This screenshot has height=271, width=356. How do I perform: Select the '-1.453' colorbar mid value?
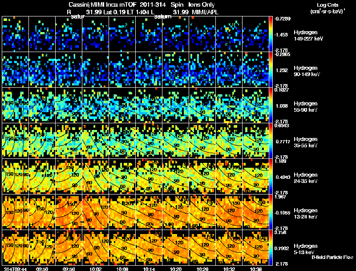click(x=281, y=35)
